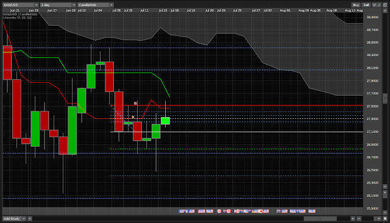This screenshot has height=223, width=390.
Task: Click the vertical price scrollbar thumb
Action: click(385, 99)
